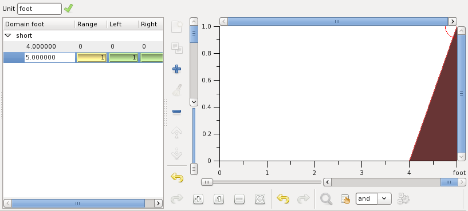
Task: Click the yellow undo arrow in bottom toolbar
Action: pyautogui.click(x=283, y=198)
